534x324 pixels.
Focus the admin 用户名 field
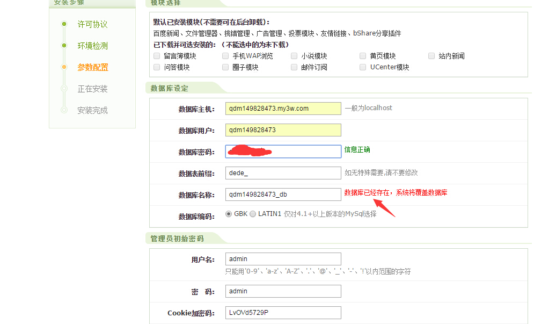click(283, 259)
